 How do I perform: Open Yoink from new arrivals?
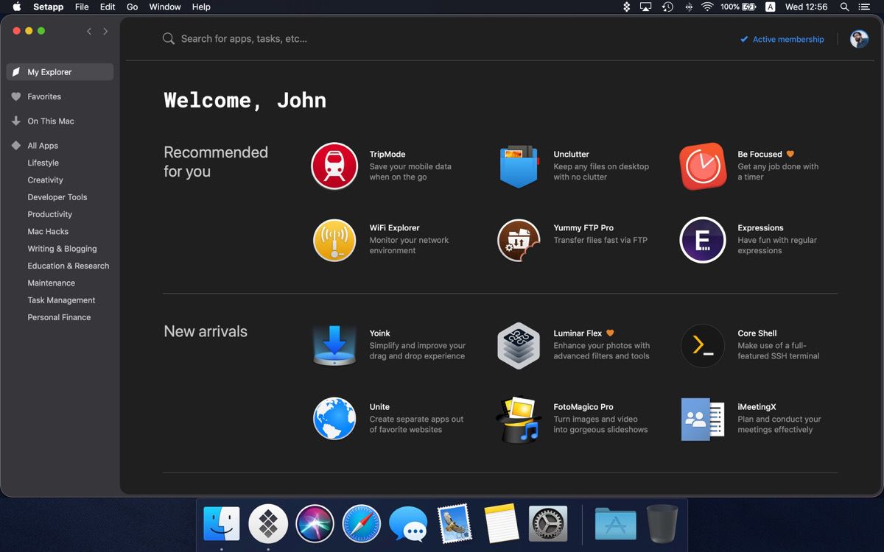click(334, 344)
